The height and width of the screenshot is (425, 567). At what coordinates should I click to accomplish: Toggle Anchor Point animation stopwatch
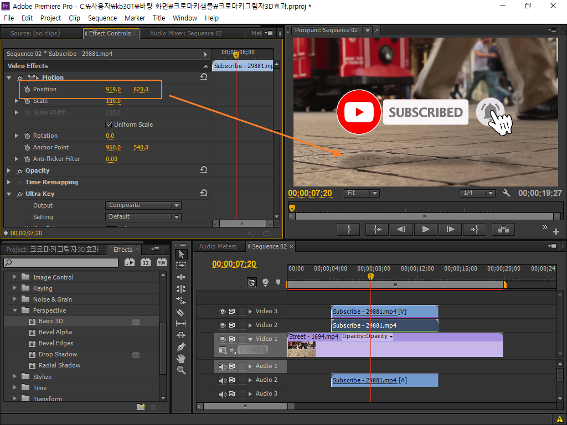coord(27,147)
